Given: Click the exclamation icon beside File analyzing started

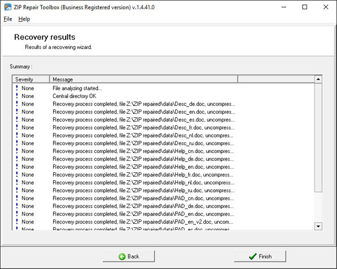Looking at the screenshot, I should pos(17,88).
